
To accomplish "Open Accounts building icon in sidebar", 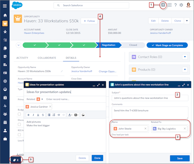I will pyautogui.click(x=5, y=65).
